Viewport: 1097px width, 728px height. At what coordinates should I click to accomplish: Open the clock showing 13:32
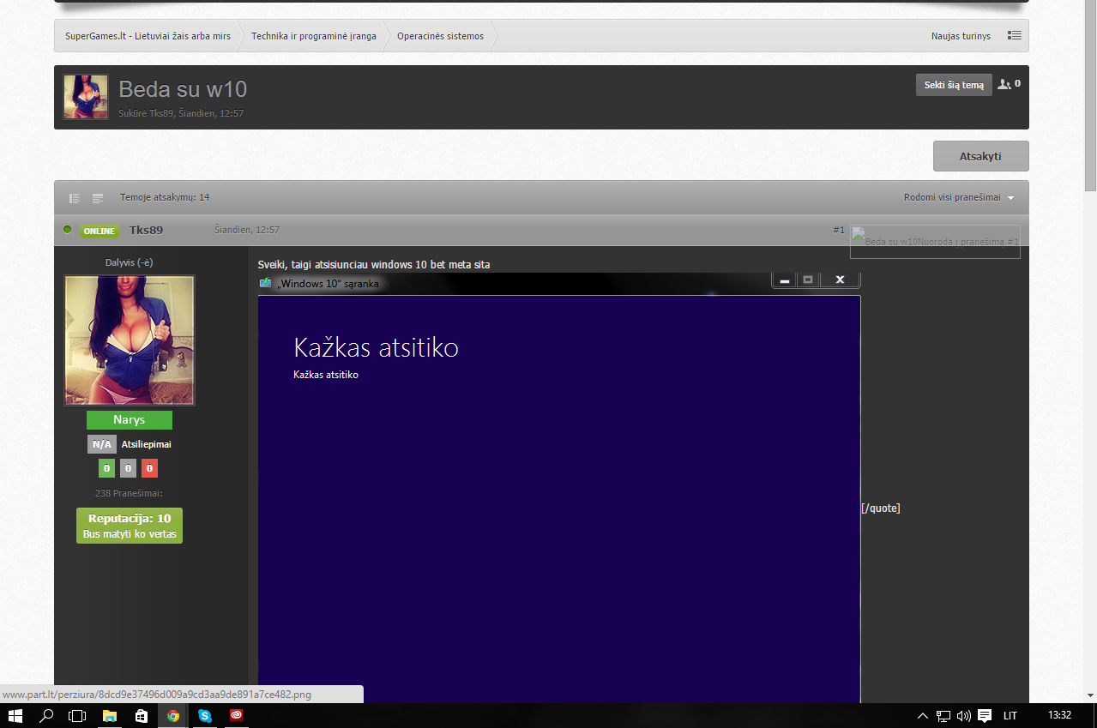(x=1060, y=715)
